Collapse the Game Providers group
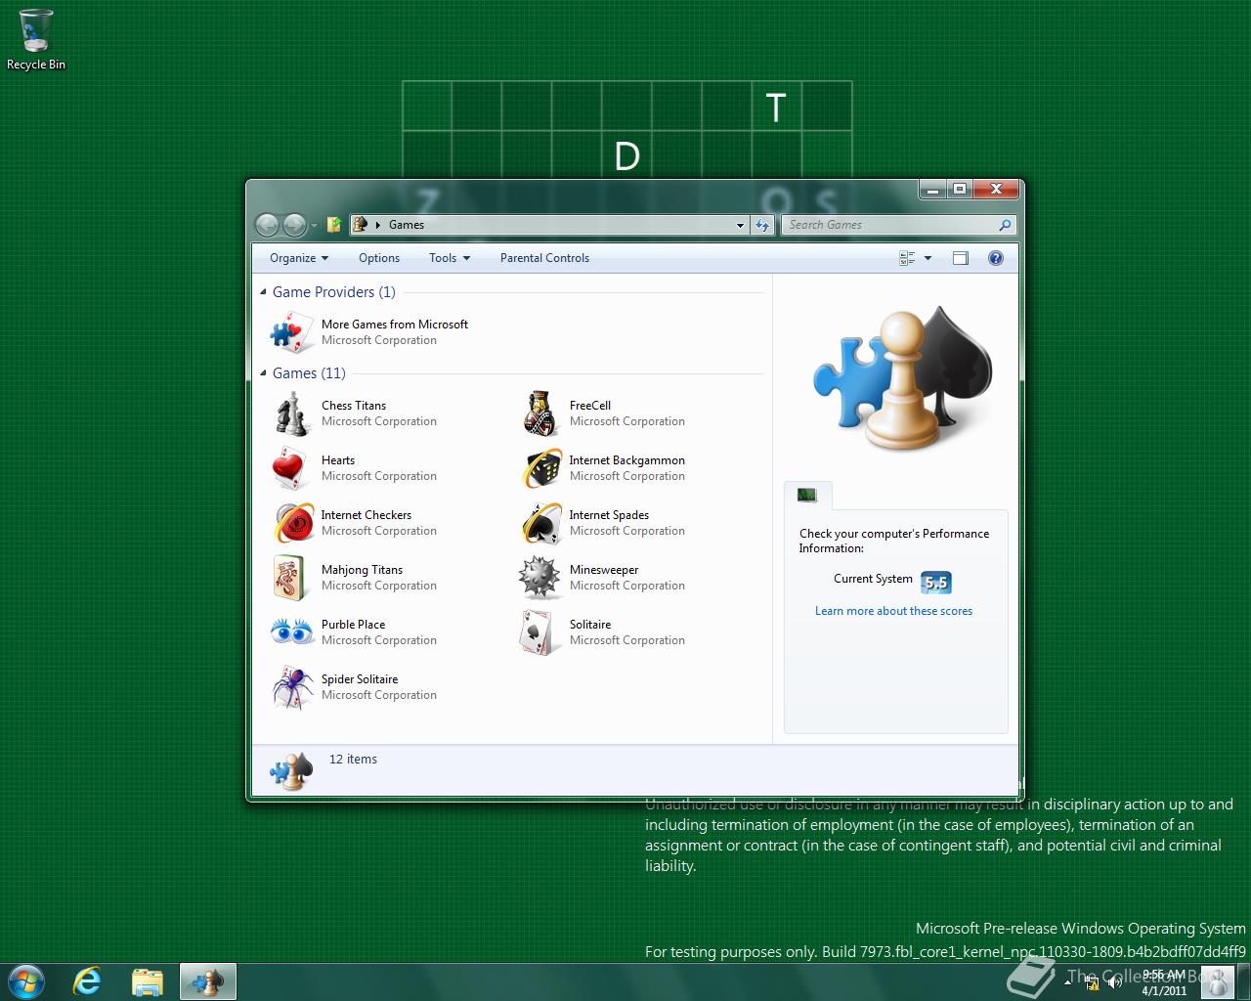Screen dimensions: 1251x1001 (263, 292)
